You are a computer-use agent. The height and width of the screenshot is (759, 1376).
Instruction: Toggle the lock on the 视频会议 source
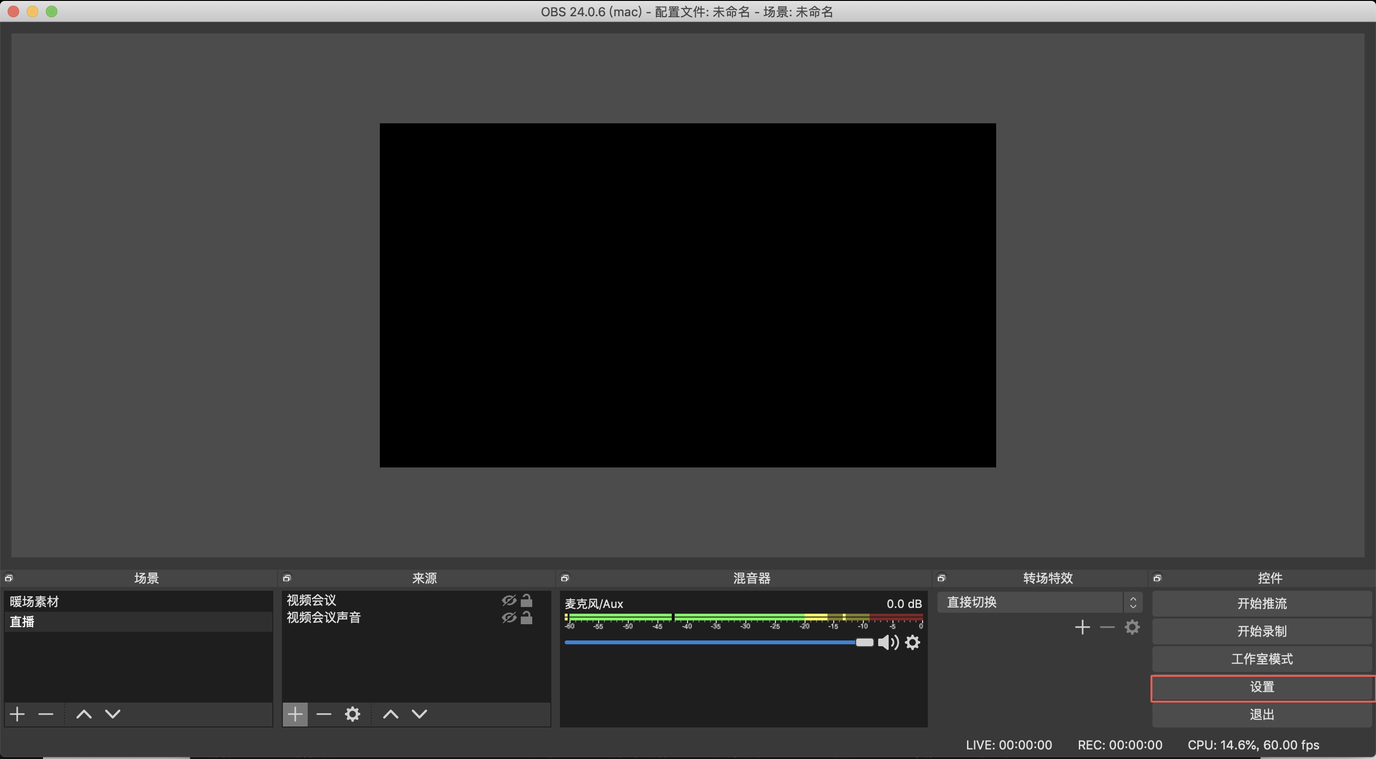[527, 600]
